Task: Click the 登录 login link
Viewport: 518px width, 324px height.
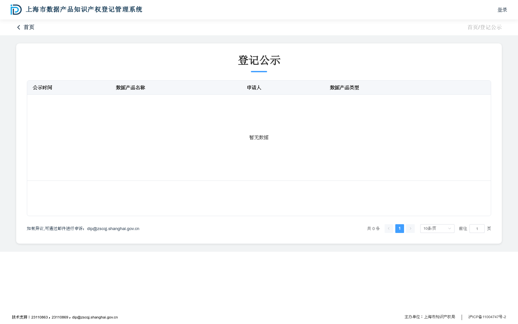Action: pyautogui.click(x=502, y=10)
